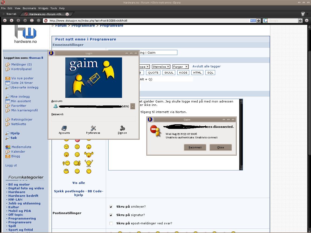Open the Bookmarks menu
Image resolution: width=311 pixels, height=233 pixels.
[29, 8]
